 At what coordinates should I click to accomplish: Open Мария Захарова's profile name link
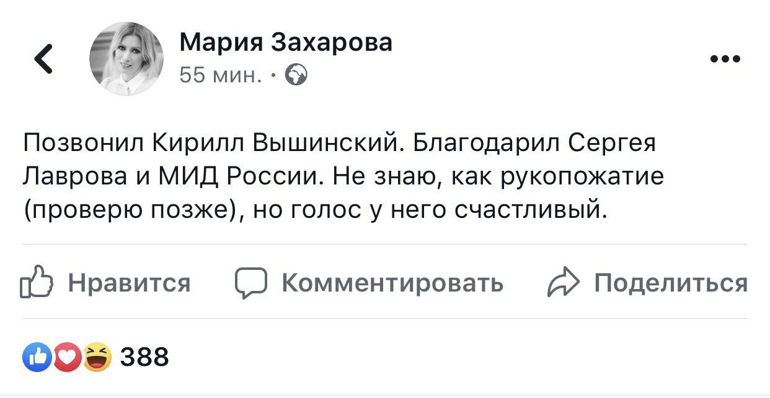(286, 43)
